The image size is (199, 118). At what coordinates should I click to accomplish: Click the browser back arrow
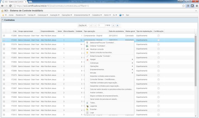tap(3, 6)
